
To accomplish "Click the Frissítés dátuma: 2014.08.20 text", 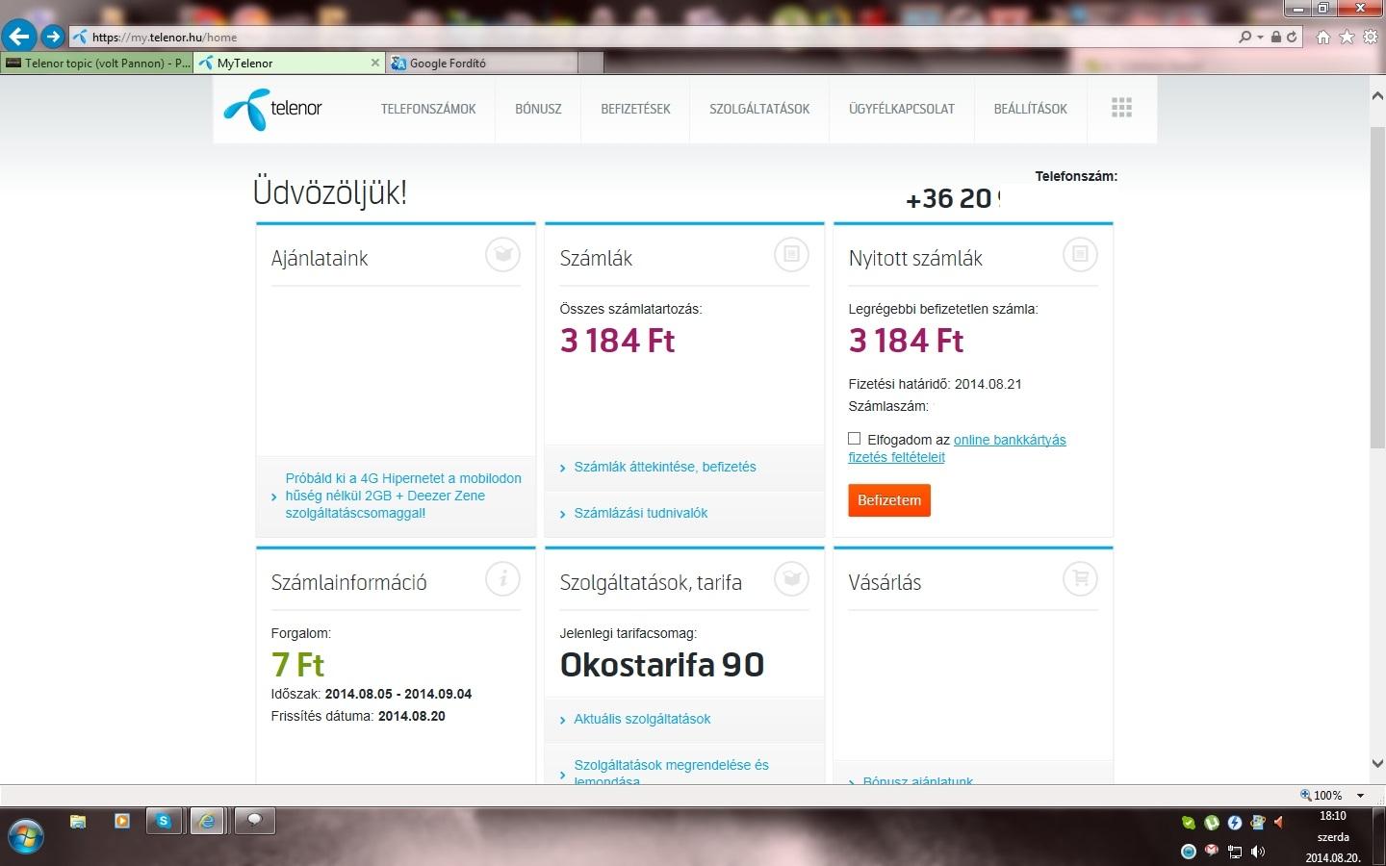I will (x=358, y=716).
